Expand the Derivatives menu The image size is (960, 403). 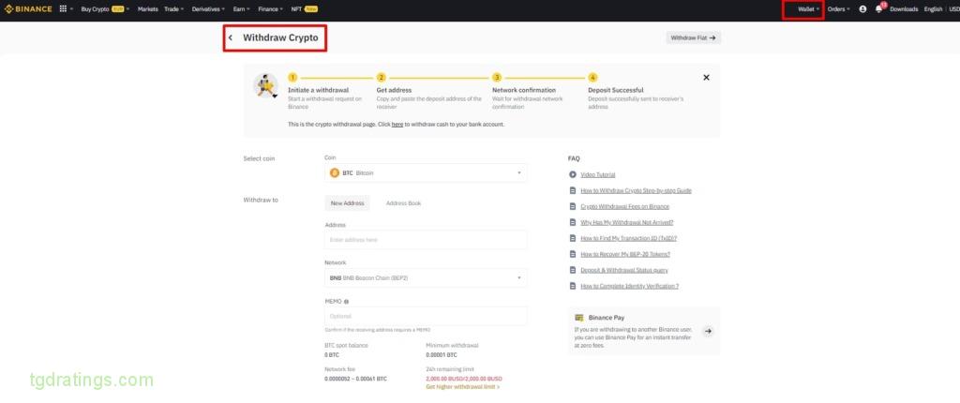coord(208,9)
